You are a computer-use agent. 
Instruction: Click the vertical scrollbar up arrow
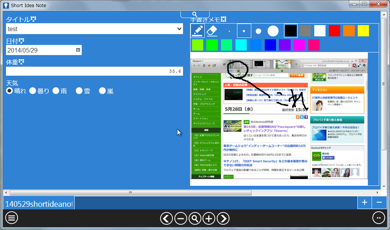384,14
